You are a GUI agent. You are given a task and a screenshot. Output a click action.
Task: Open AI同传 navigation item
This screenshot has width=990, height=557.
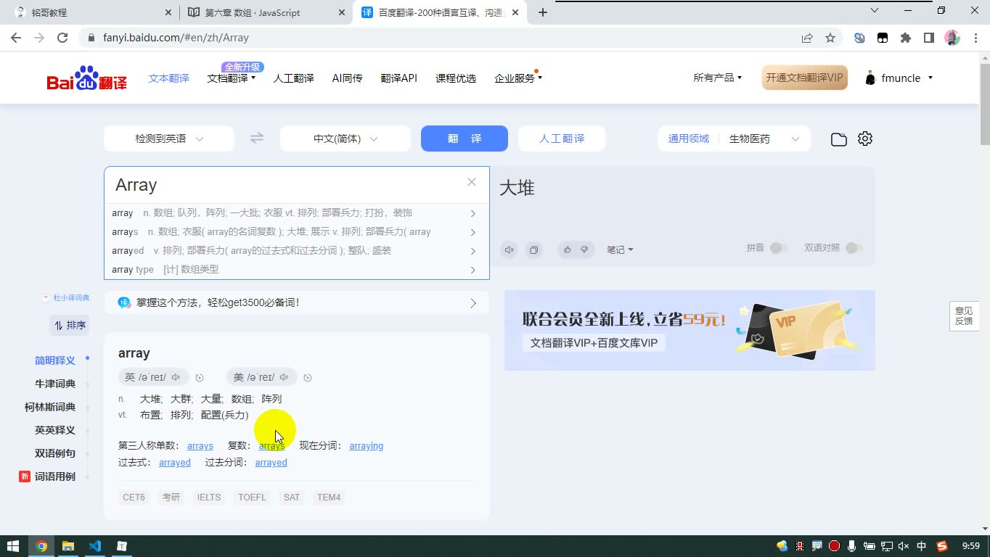point(347,78)
